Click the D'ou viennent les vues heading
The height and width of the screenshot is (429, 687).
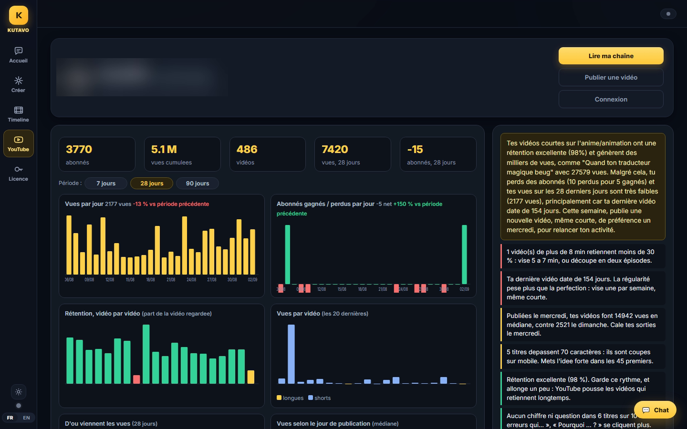(x=97, y=423)
